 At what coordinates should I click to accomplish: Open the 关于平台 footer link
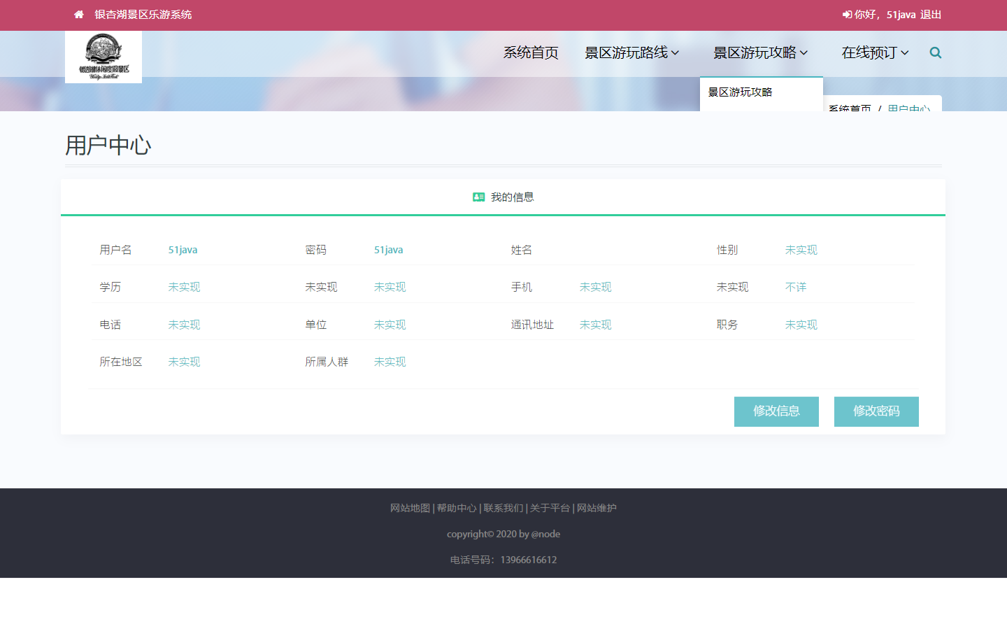(x=550, y=508)
